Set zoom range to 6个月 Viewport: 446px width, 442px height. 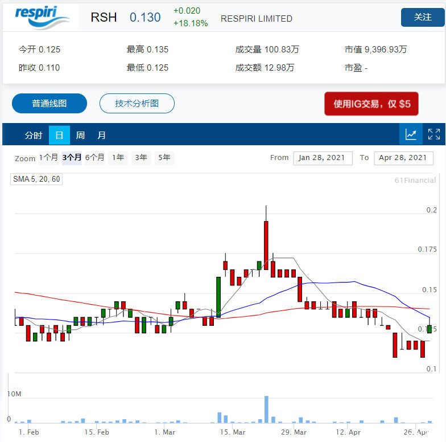click(94, 157)
